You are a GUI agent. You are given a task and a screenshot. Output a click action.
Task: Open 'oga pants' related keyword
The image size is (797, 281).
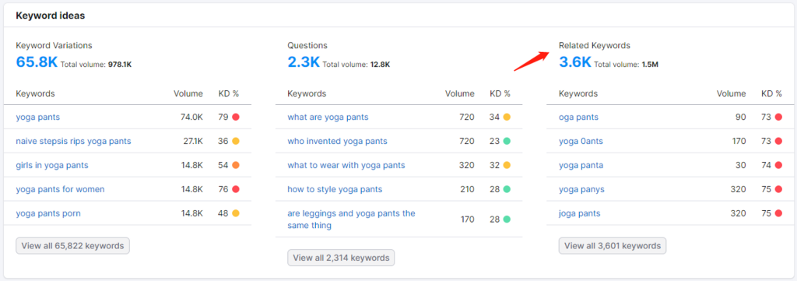pyautogui.click(x=578, y=117)
